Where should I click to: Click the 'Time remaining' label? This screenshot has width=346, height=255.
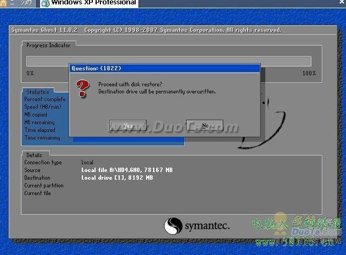pyautogui.click(x=42, y=138)
